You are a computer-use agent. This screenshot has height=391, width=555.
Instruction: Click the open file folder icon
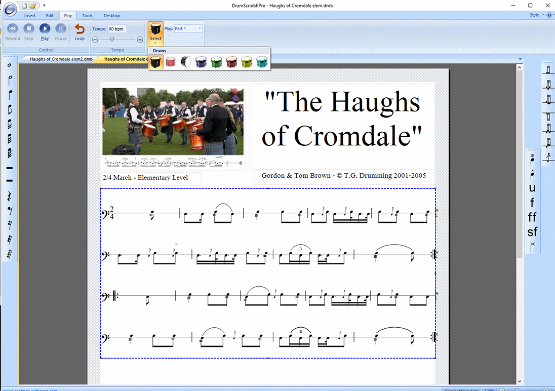32,6
